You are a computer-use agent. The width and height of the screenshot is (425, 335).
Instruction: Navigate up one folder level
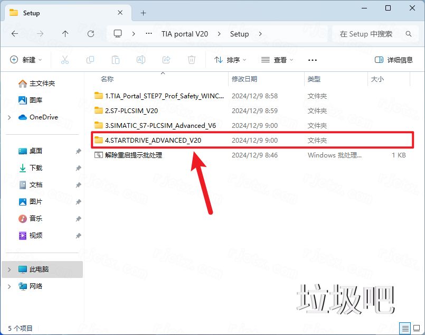[65, 34]
